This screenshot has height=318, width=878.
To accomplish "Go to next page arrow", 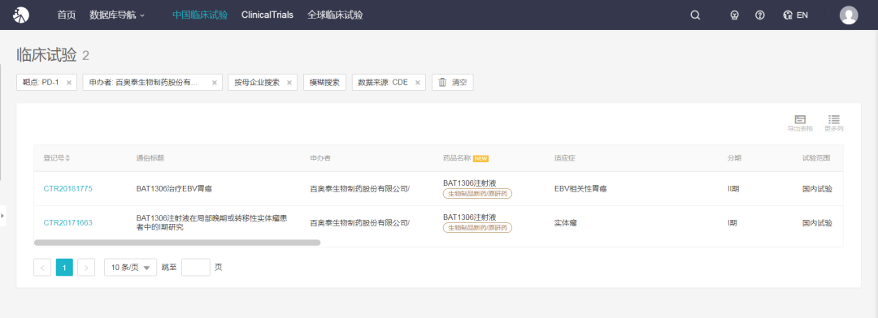I will tap(85, 267).
